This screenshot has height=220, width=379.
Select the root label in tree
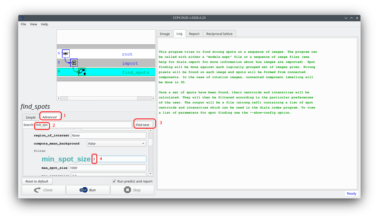127,54
